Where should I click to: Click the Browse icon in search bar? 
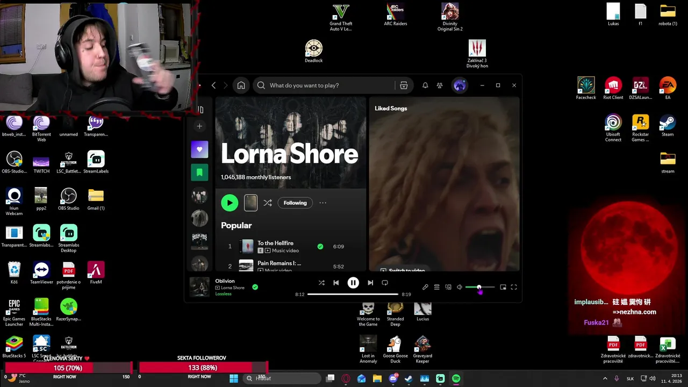pos(404,85)
